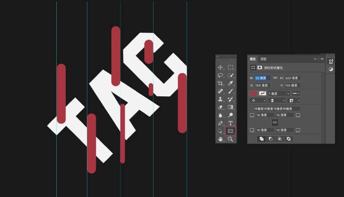This screenshot has height=197, width=344.
Task: Select the Path Selection arrow tool
Action: [x=220, y=131]
